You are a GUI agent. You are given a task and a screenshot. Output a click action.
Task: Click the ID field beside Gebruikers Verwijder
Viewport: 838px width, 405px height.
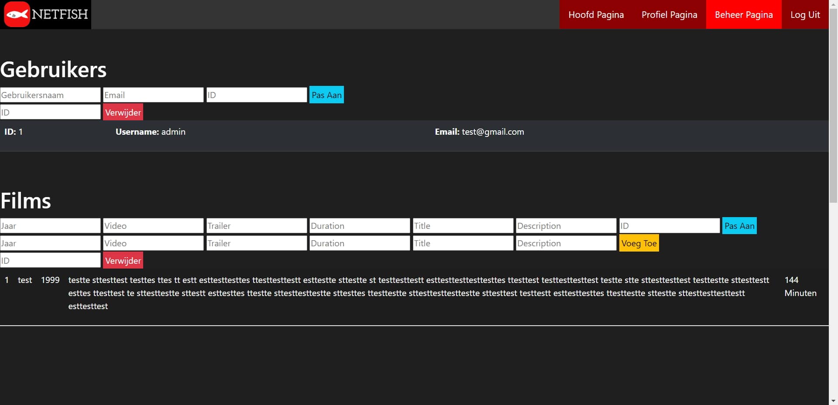[50, 112]
